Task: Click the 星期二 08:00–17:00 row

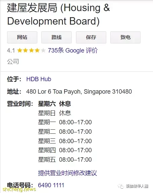Action: 65,132
